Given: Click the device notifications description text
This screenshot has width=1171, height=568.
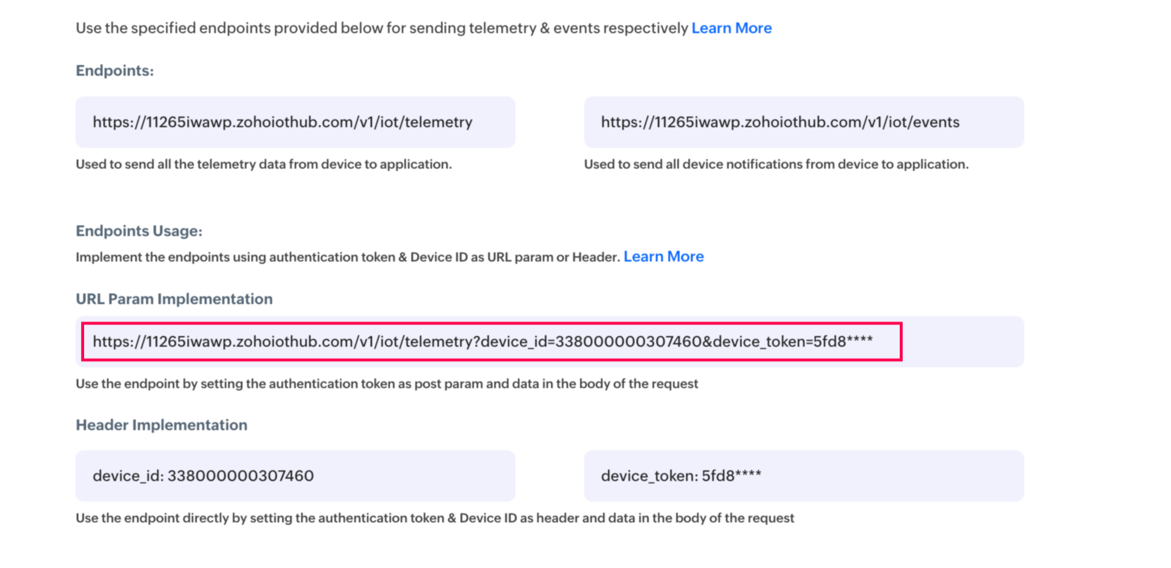Looking at the screenshot, I should [x=776, y=164].
